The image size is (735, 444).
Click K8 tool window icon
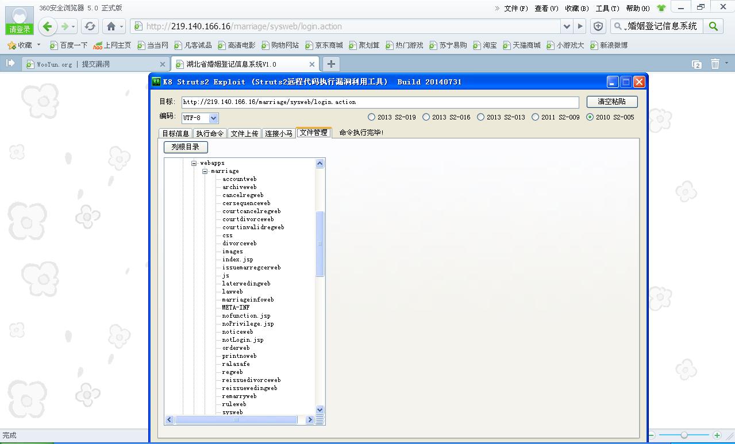(x=156, y=82)
